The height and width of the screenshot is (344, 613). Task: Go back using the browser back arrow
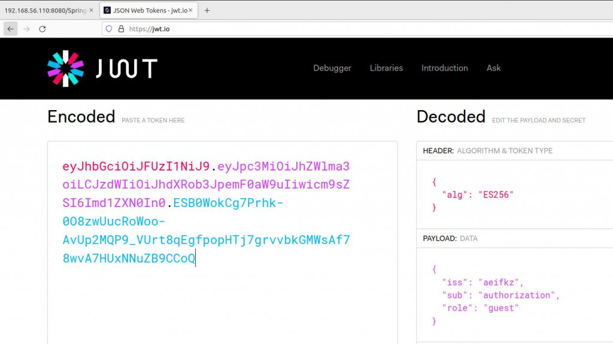point(11,29)
